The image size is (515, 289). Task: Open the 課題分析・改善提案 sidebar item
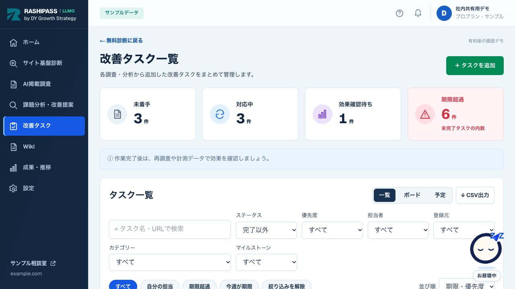pos(44,105)
